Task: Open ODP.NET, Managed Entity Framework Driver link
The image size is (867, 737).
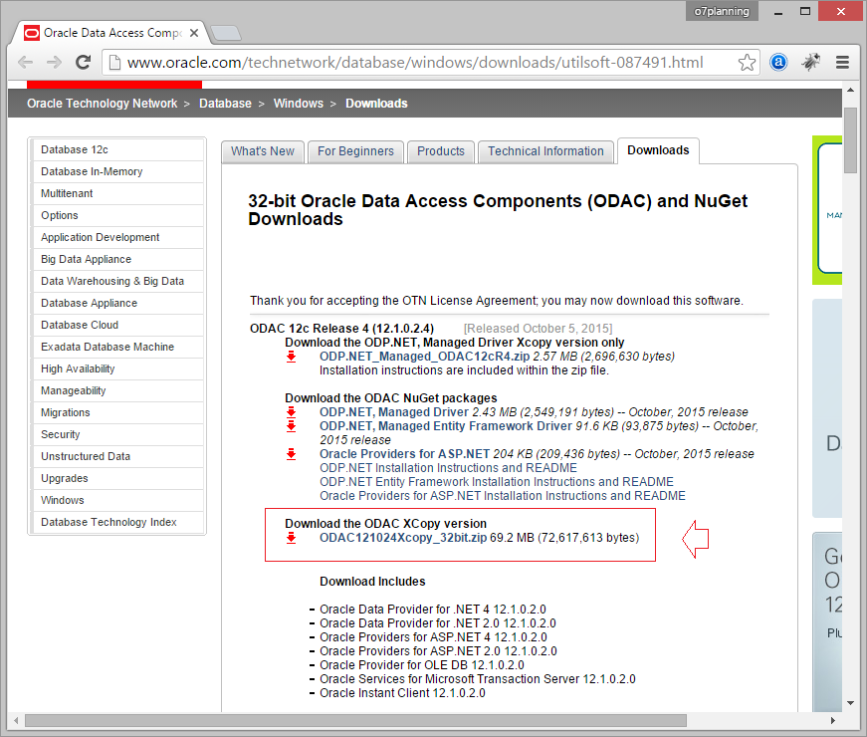Action: pos(446,426)
